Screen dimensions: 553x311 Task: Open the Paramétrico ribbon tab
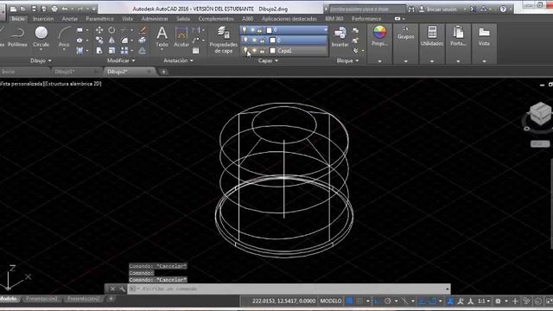[x=99, y=19]
